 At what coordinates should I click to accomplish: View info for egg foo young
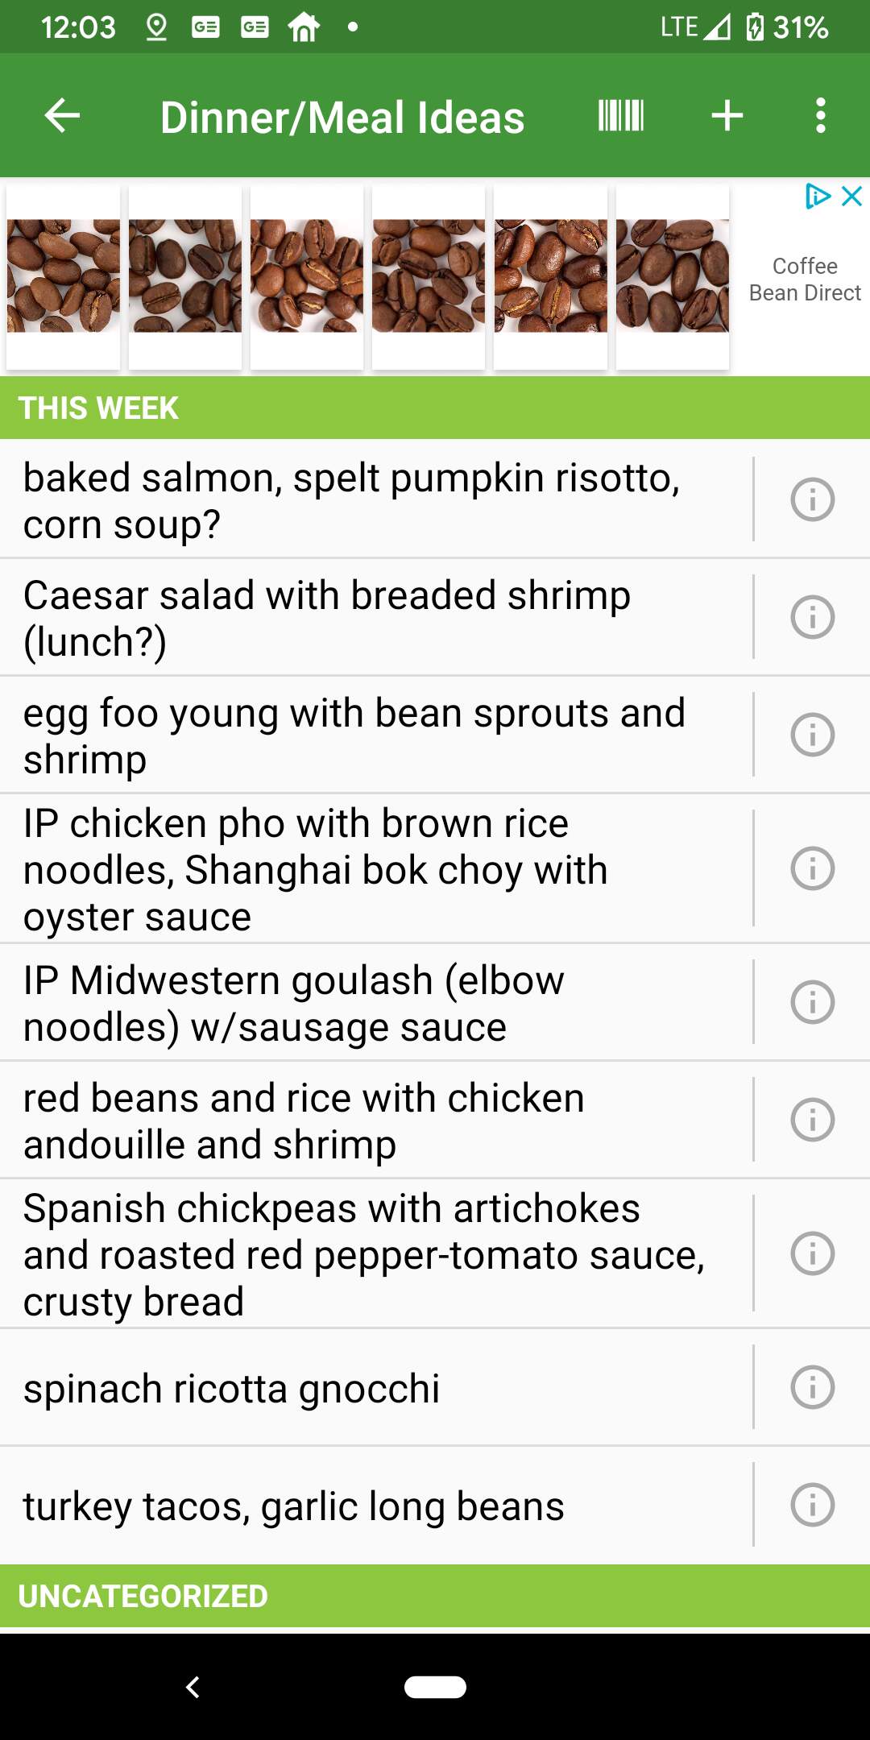(812, 735)
